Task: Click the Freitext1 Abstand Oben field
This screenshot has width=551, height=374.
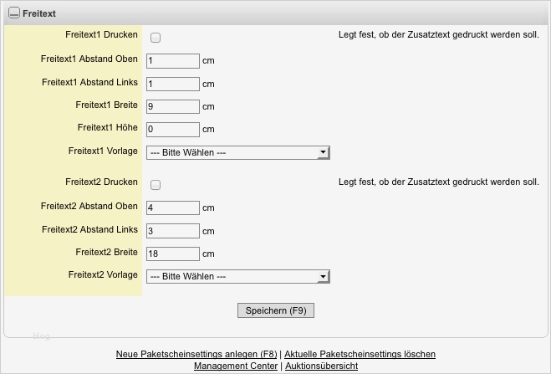Action: [x=173, y=61]
